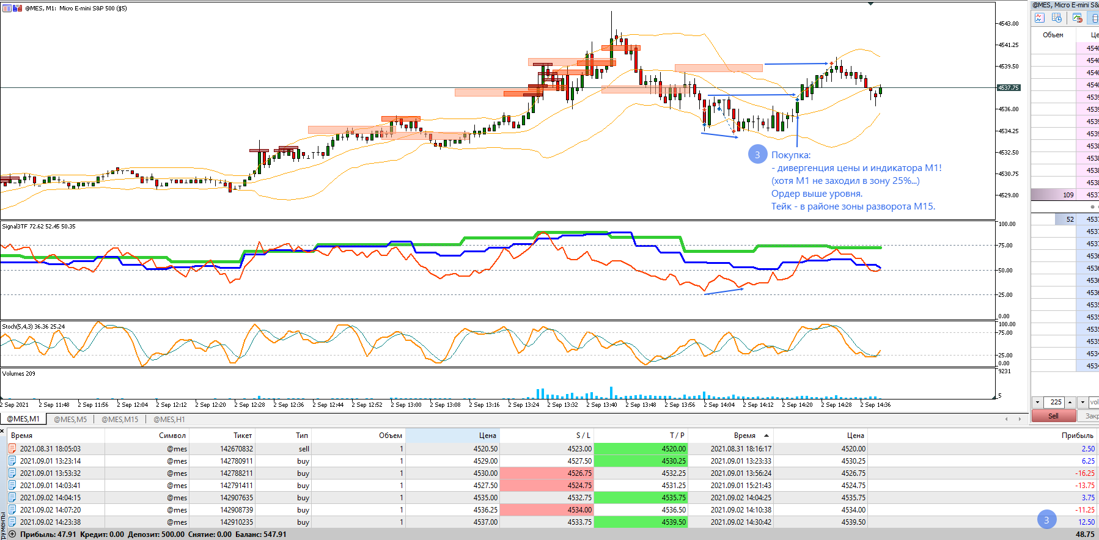Click the chart magnet icon in order book
1099x540 pixels.
click(x=1078, y=18)
